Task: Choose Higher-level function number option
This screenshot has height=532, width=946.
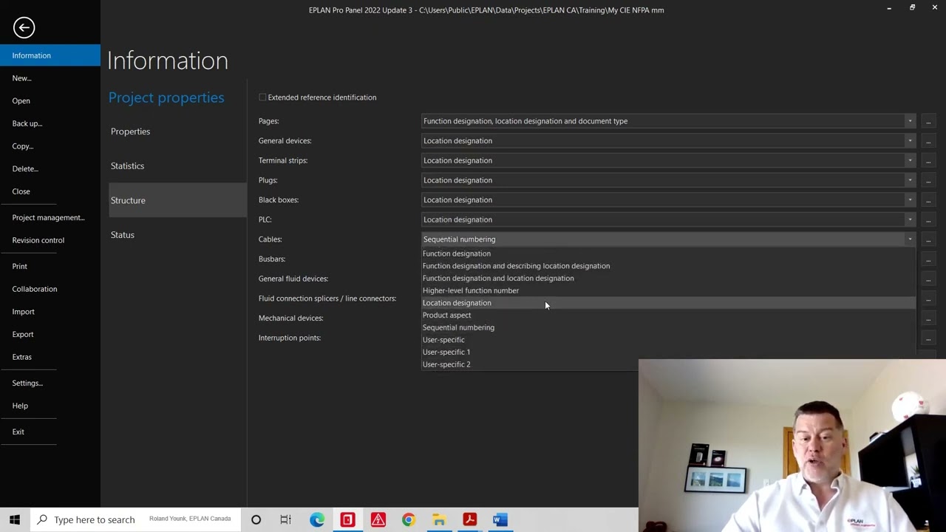Action: (x=668, y=290)
